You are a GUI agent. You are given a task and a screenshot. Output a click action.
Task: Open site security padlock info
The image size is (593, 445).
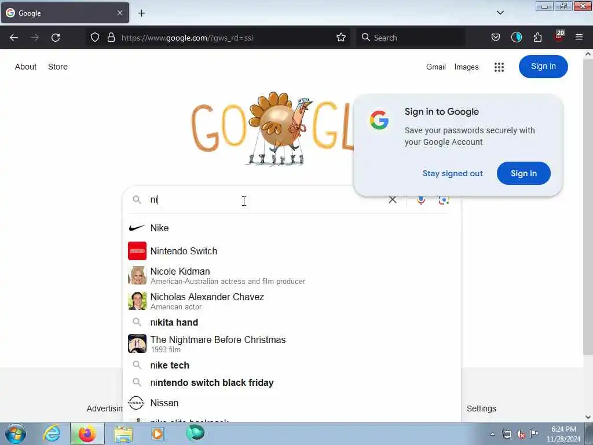111,38
